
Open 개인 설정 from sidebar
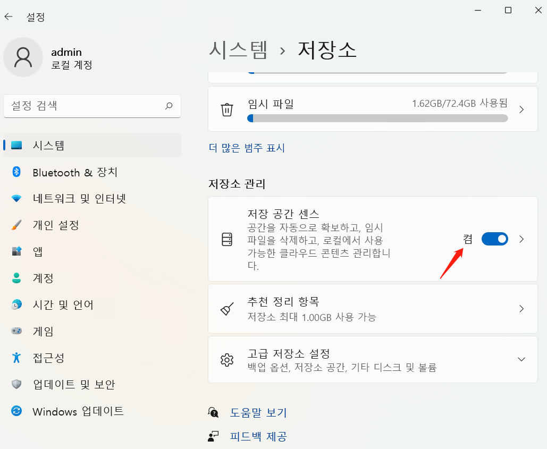coord(69,225)
